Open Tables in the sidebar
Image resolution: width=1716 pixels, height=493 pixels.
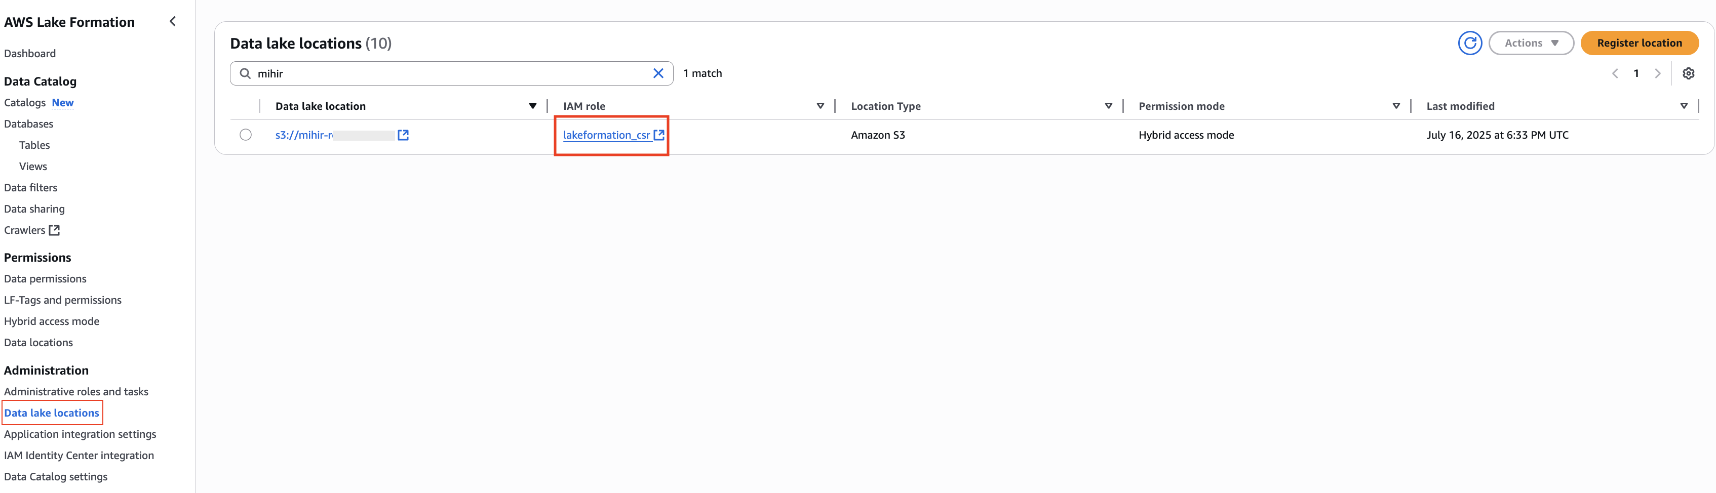pos(34,145)
